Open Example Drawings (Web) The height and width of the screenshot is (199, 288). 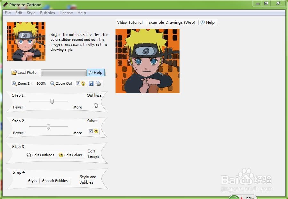click(x=172, y=22)
